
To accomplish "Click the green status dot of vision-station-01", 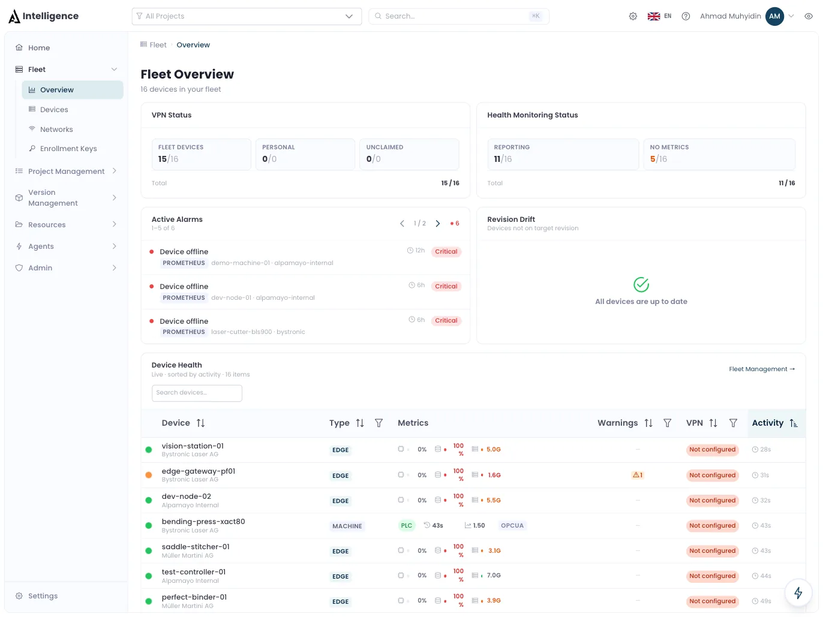I will (x=149, y=450).
